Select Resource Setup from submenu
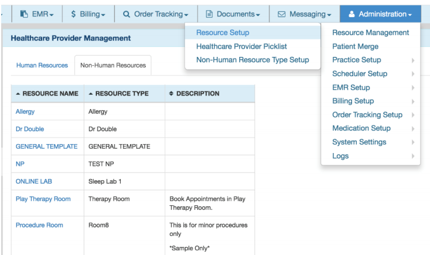430x255 pixels. (222, 33)
